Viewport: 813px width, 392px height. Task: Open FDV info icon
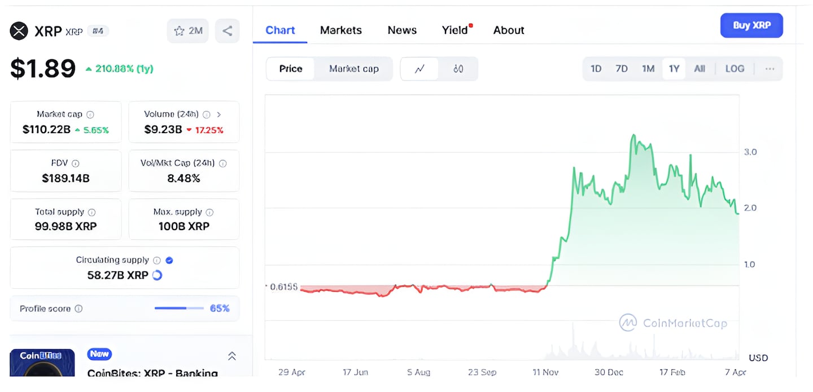(x=76, y=163)
